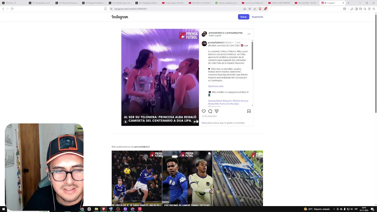Close the active Instagram tab
Screen dimensions: 377x212
pyautogui.click(x=343, y=3)
